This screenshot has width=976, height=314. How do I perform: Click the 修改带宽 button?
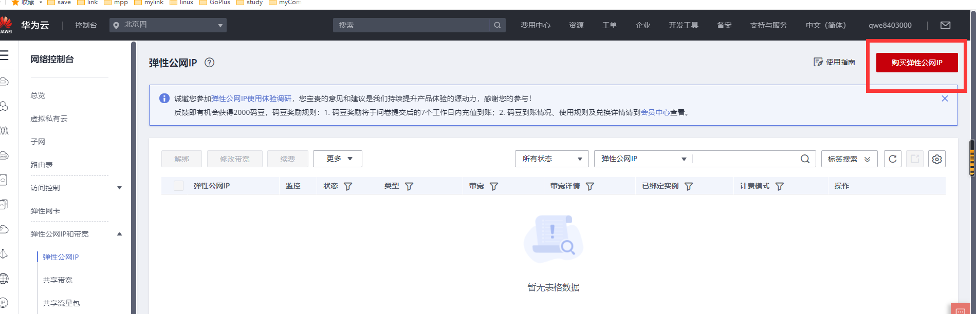coord(235,159)
